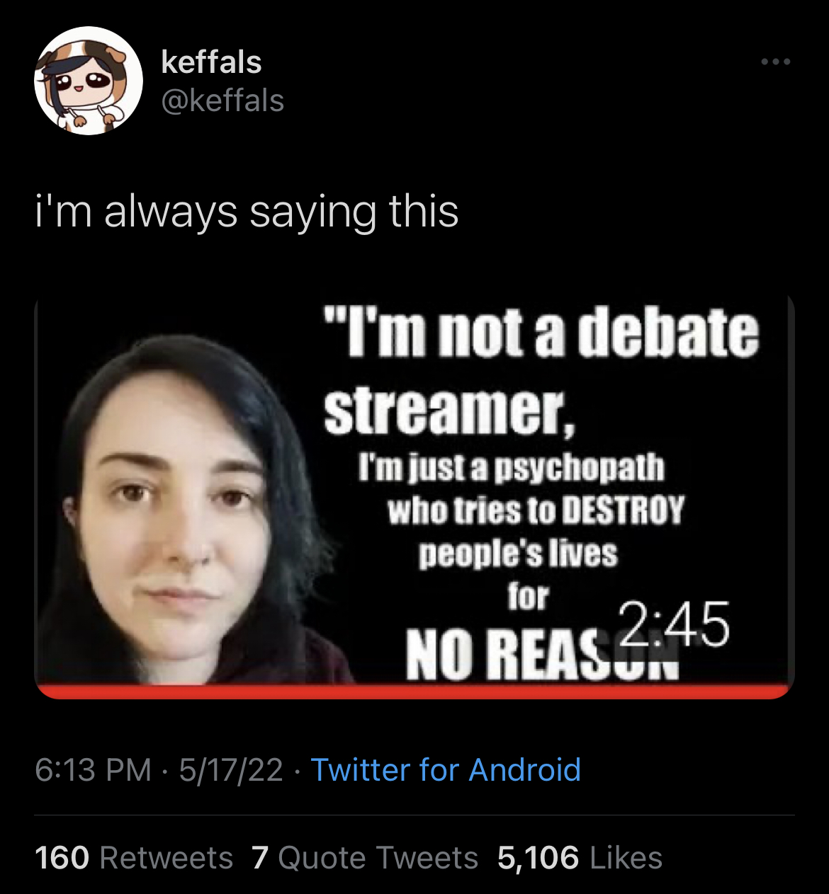Tap the keffals profile avatar
This screenshot has width=829, height=894.
click(x=89, y=81)
